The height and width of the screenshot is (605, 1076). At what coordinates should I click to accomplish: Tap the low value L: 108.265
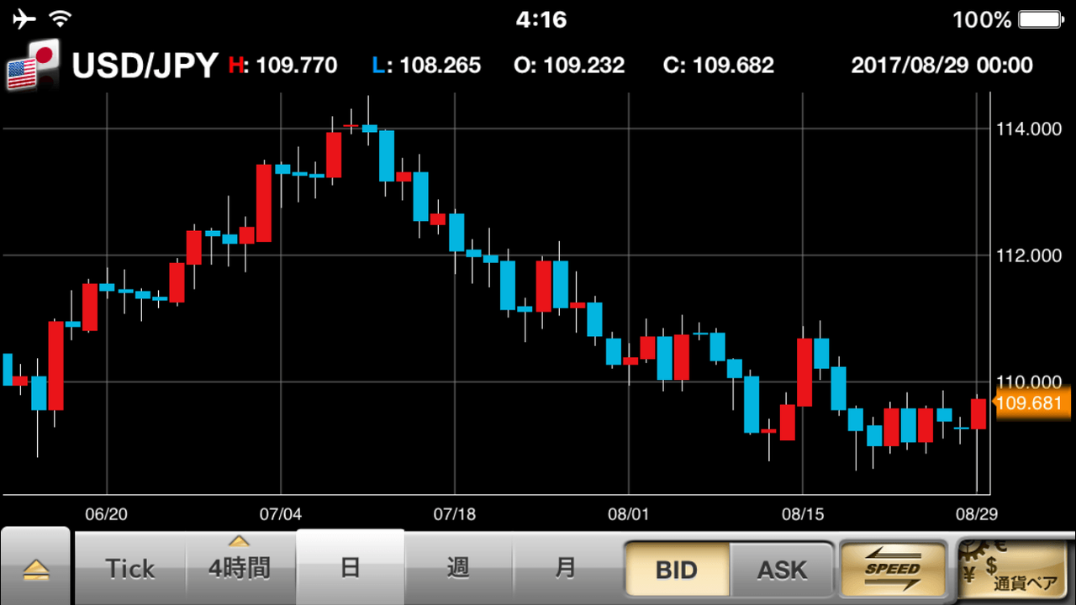pyautogui.click(x=426, y=65)
